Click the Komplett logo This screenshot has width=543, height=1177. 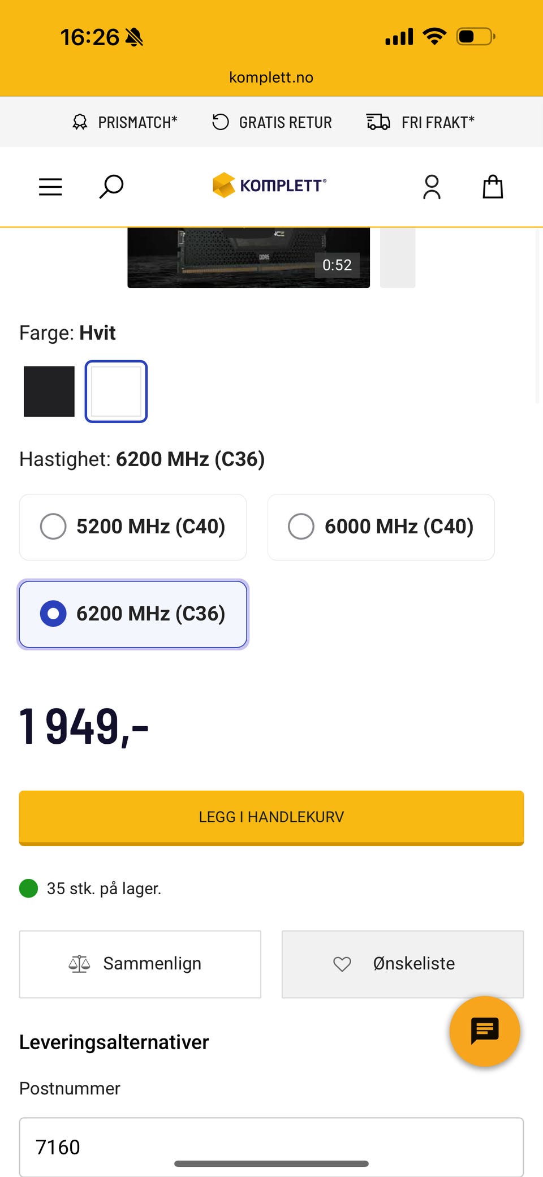point(270,186)
